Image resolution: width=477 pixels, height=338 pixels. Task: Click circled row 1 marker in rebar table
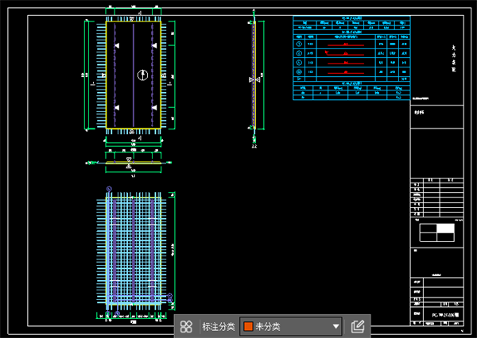pos(299,44)
